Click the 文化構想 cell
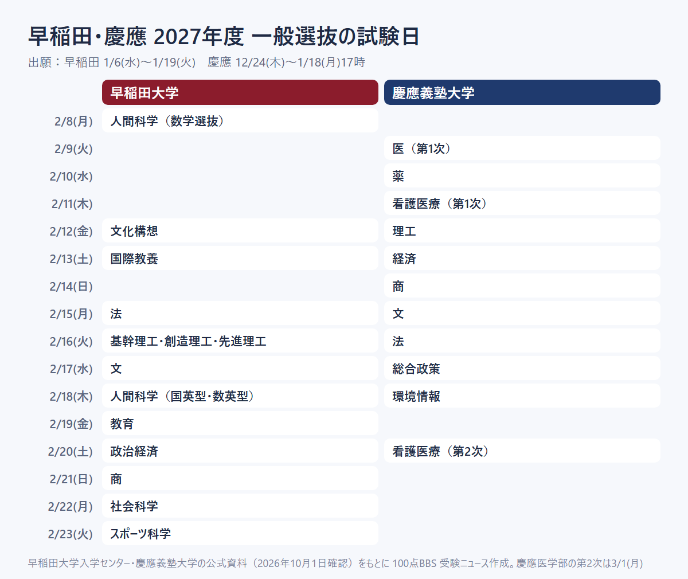Image resolution: width=688 pixels, height=579 pixels. click(x=240, y=230)
